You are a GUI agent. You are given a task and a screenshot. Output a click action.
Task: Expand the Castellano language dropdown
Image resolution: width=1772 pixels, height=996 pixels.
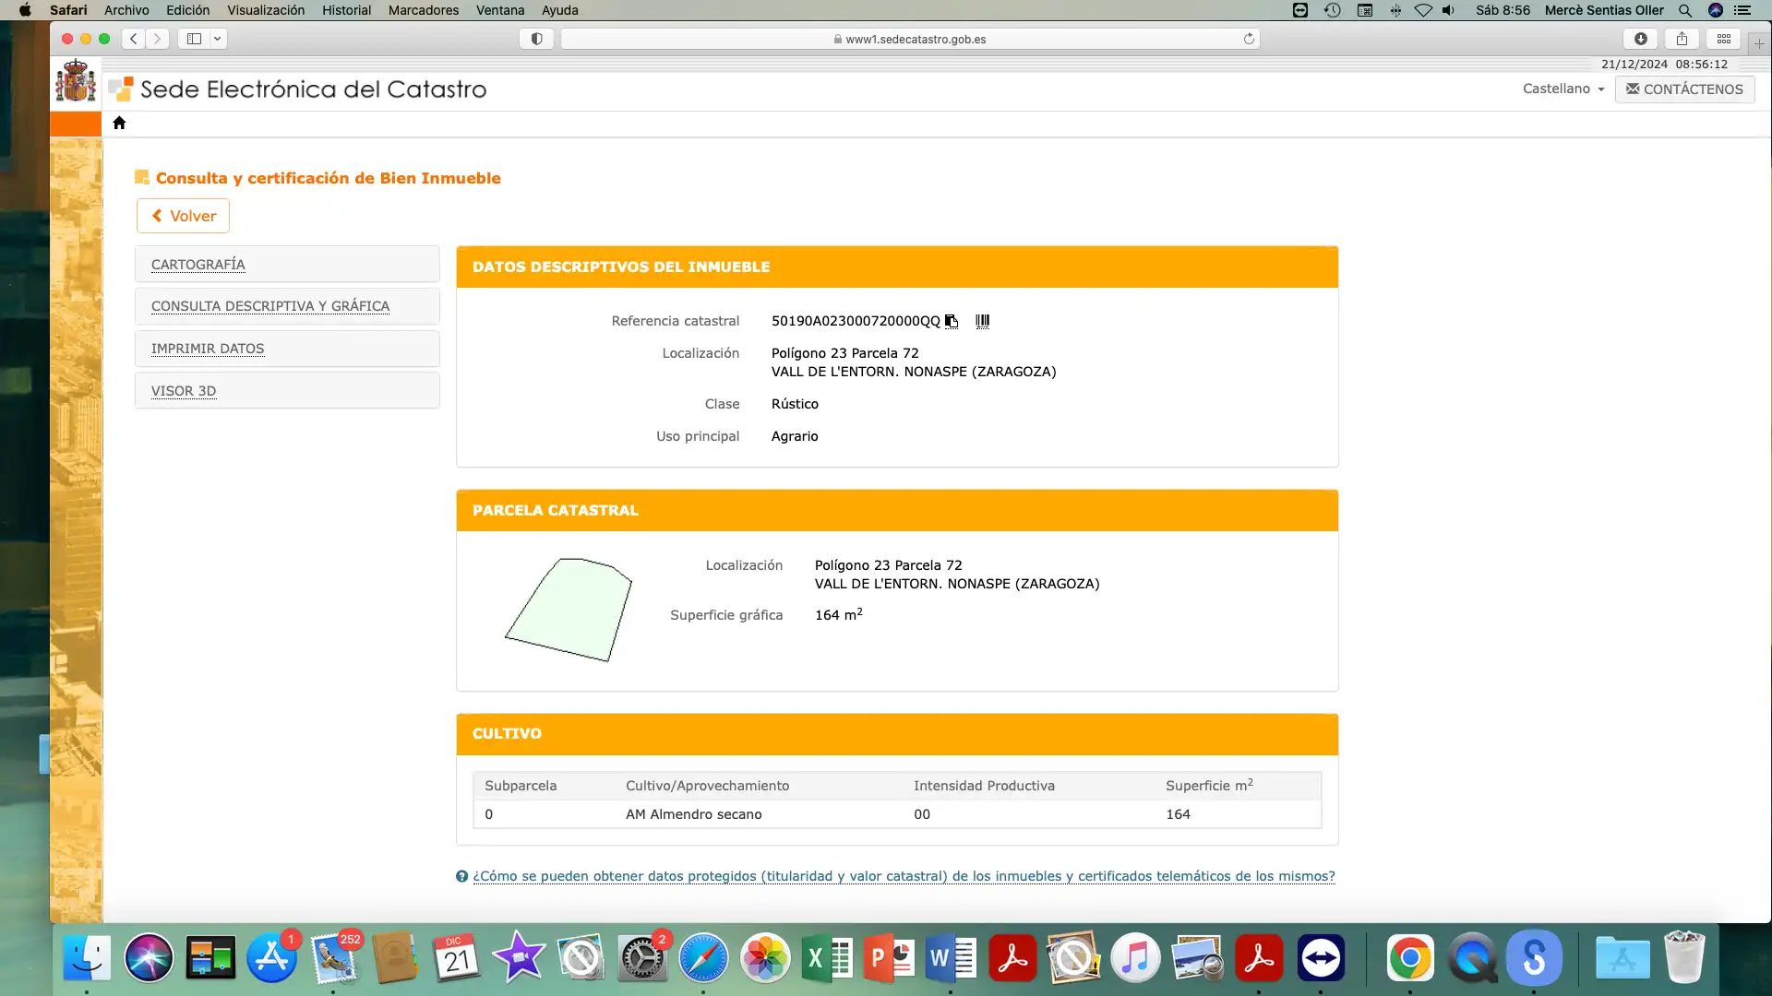(x=1563, y=89)
